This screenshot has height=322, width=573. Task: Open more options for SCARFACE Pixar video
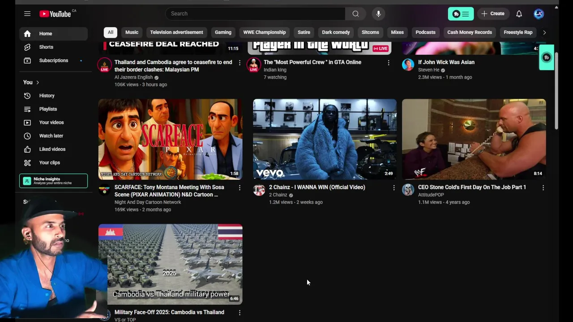[x=239, y=188]
